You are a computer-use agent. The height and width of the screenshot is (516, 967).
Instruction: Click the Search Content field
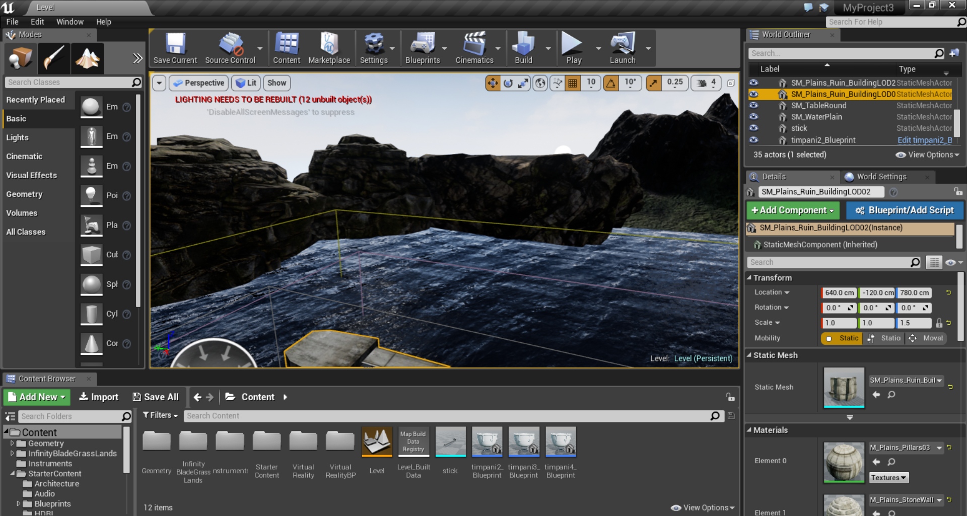click(x=447, y=416)
